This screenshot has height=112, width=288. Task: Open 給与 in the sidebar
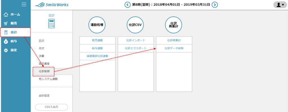point(11,41)
